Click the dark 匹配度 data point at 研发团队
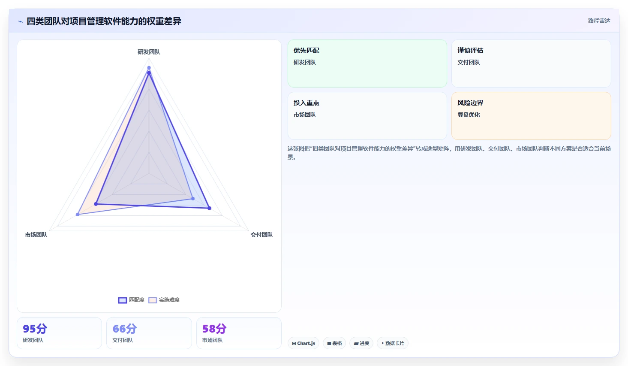The width and height of the screenshot is (628, 366). coord(149,73)
